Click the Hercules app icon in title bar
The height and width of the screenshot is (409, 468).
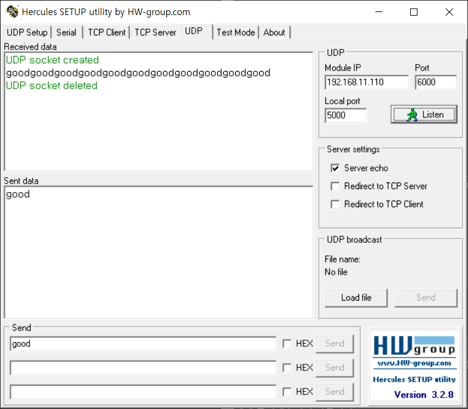(x=12, y=11)
